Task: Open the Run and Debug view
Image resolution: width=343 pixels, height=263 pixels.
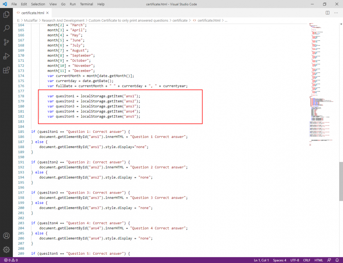Action: (6, 56)
